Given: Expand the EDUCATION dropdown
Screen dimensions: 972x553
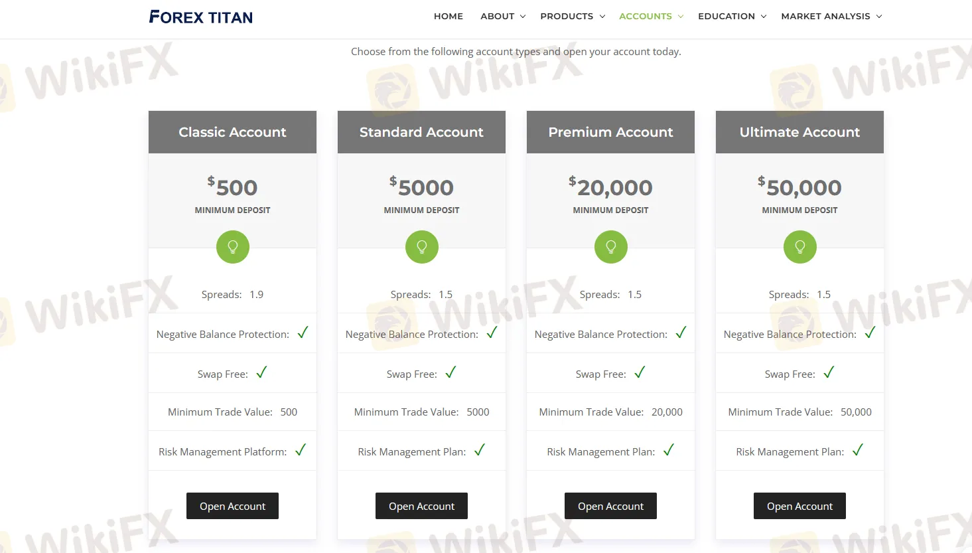Looking at the screenshot, I should point(727,16).
